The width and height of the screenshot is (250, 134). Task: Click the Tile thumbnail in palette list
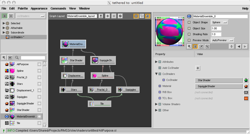12,123
